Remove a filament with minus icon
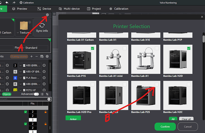Image resolution: width=205 pixels, height=133 pixels. (37, 57)
